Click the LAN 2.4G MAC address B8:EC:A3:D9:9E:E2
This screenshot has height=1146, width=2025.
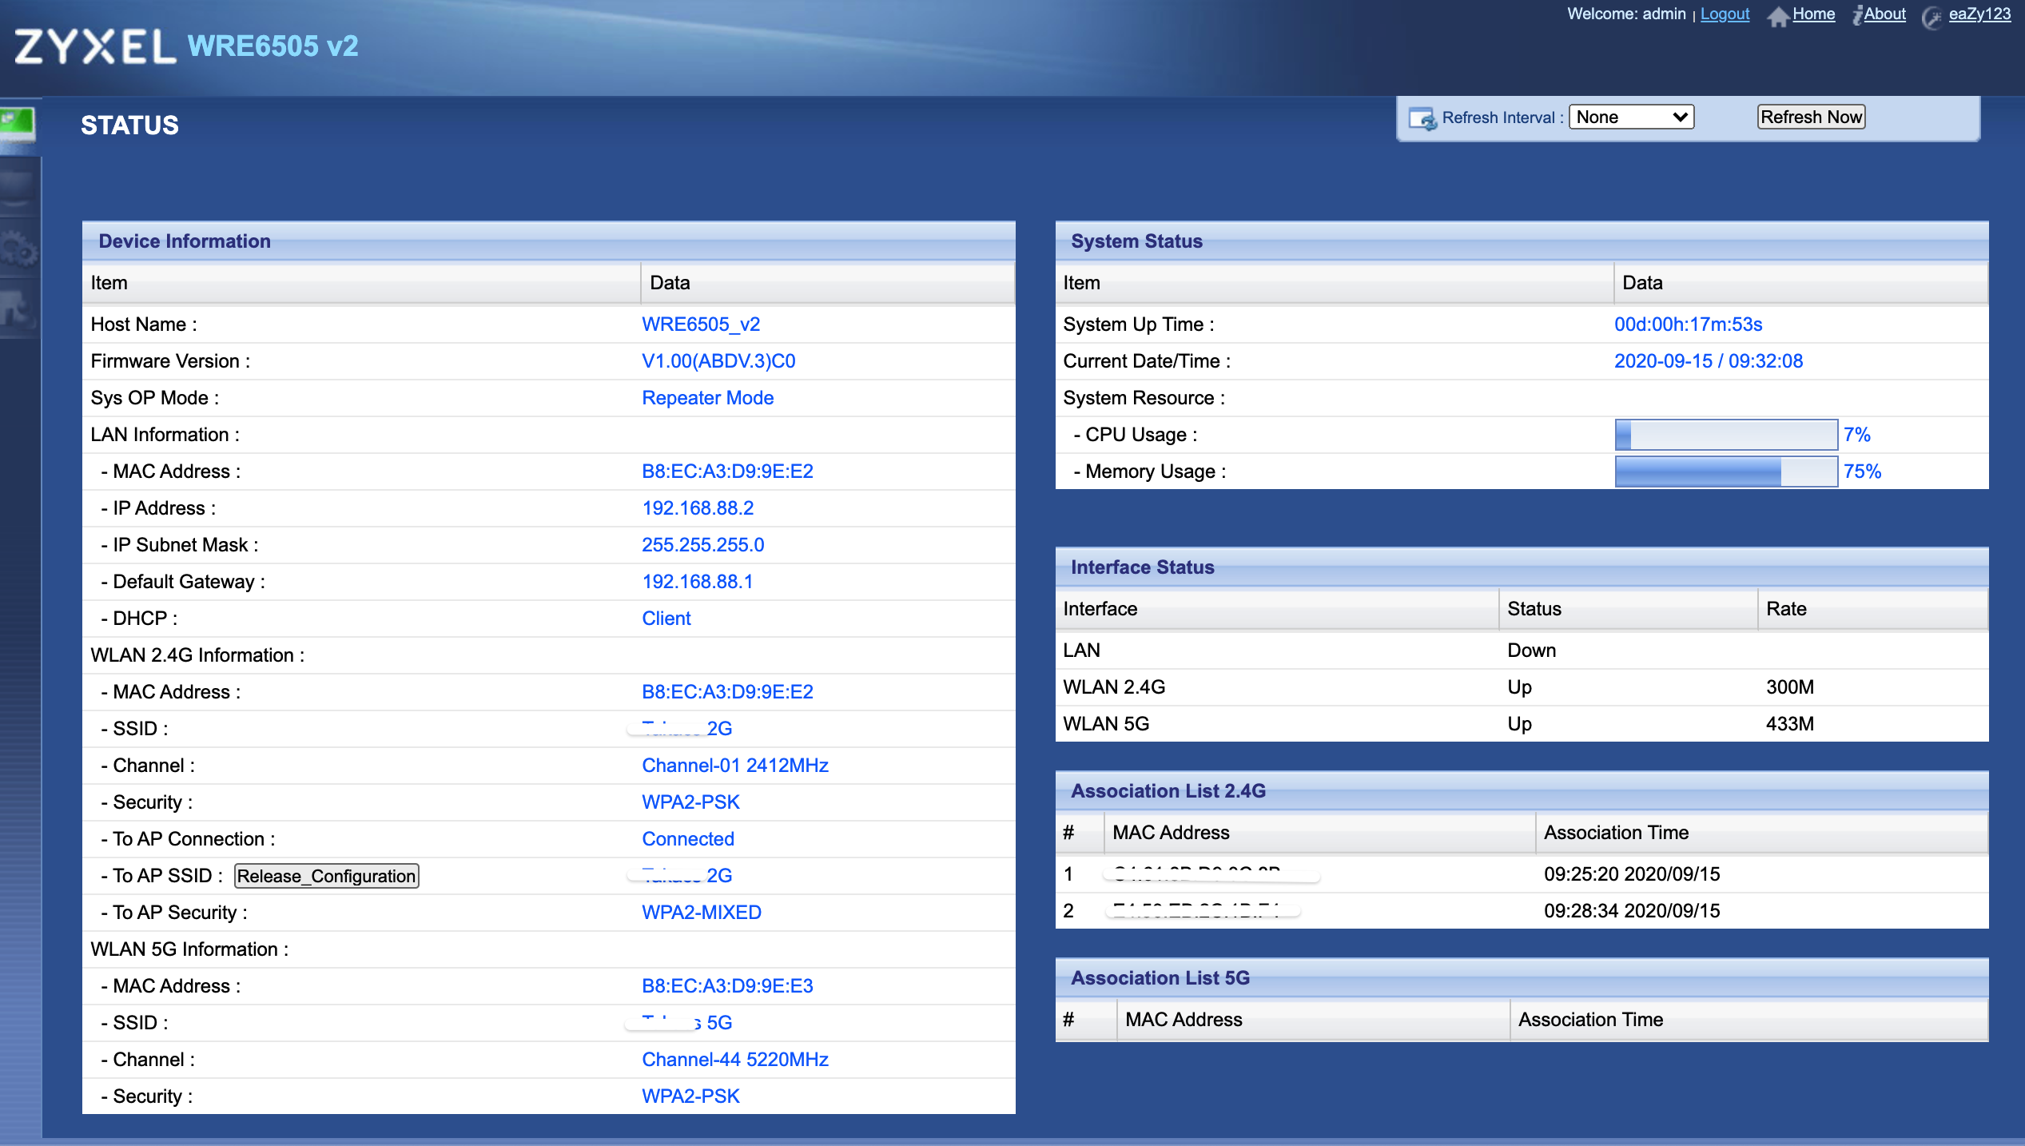coord(727,471)
